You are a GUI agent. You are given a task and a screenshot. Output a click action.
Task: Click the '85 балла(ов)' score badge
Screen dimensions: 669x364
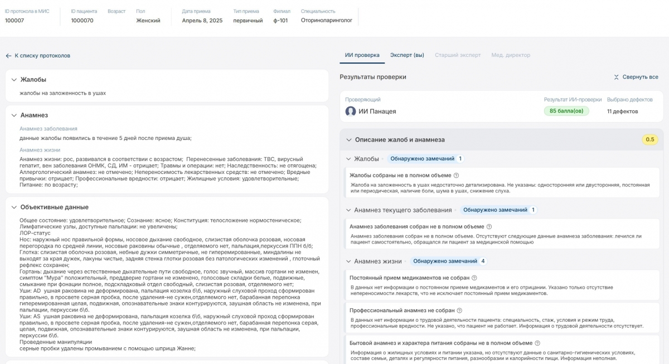pyautogui.click(x=566, y=111)
